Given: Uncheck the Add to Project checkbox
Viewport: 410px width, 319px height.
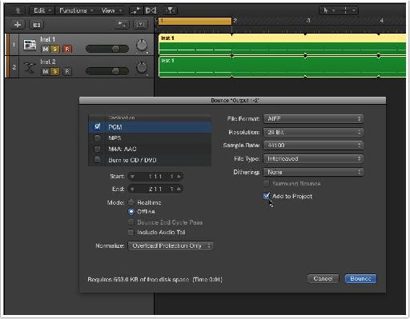Looking at the screenshot, I should pos(267,196).
